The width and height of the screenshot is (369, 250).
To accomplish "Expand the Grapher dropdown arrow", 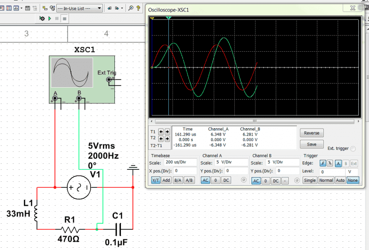I will click(22, 8).
